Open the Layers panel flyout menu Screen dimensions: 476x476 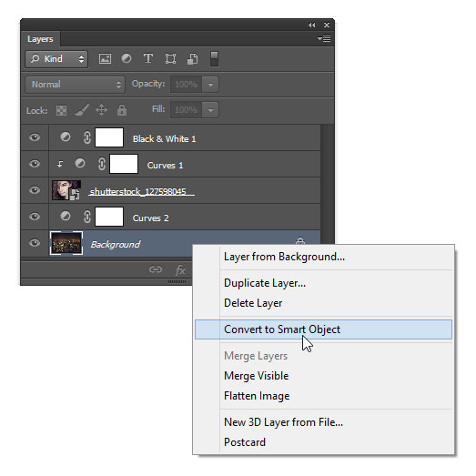tap(324, 38)
